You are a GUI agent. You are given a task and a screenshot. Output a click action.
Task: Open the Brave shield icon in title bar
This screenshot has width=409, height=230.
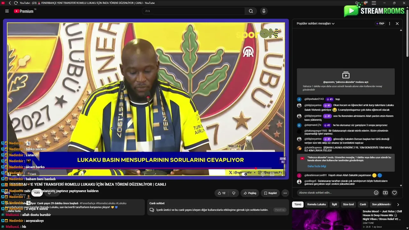tap(366, 3)
